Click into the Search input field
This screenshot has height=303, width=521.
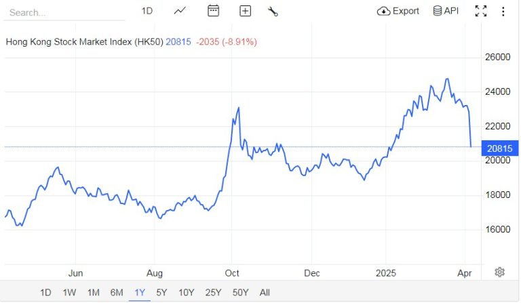(64, 13)
